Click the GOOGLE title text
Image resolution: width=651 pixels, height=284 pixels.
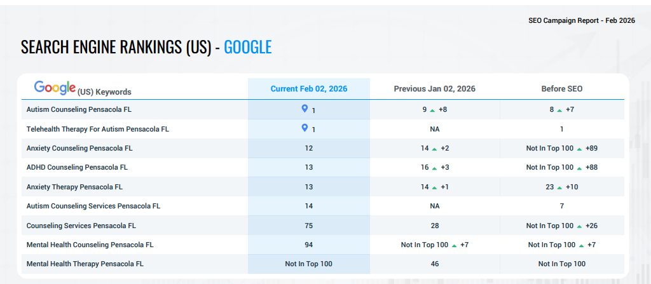click(248, 47)
